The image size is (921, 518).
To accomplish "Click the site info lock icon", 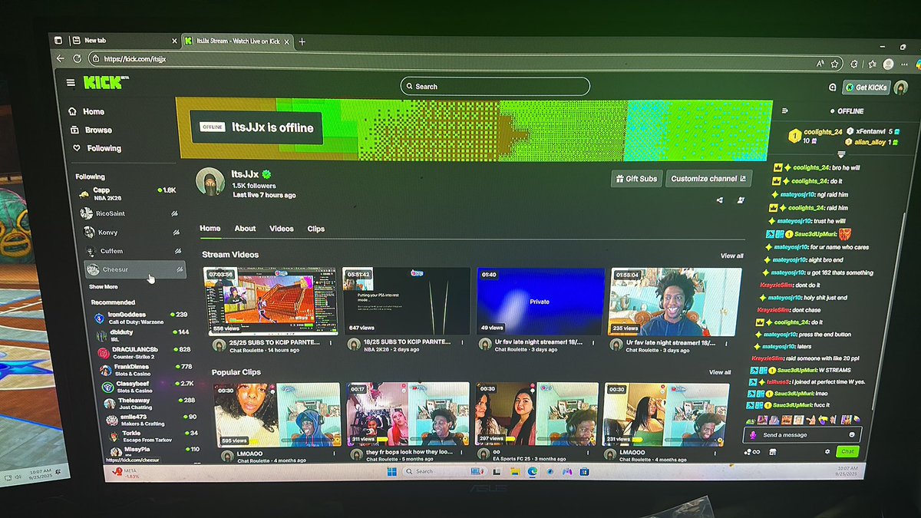I will [x=96, y=58].
